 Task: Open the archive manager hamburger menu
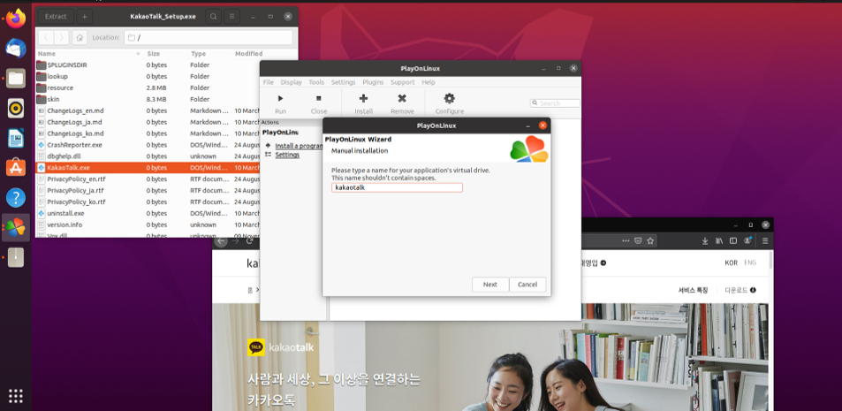pyautogui.click(x=232, y=16)
